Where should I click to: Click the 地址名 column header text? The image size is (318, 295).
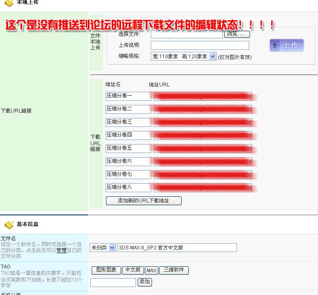[113, 84]
